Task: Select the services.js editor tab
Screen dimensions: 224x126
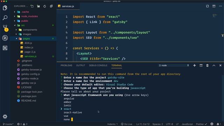Action: [x=68, y=6]
